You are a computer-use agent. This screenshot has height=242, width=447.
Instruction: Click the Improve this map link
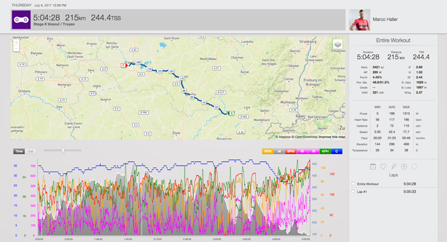click(332, 137)
